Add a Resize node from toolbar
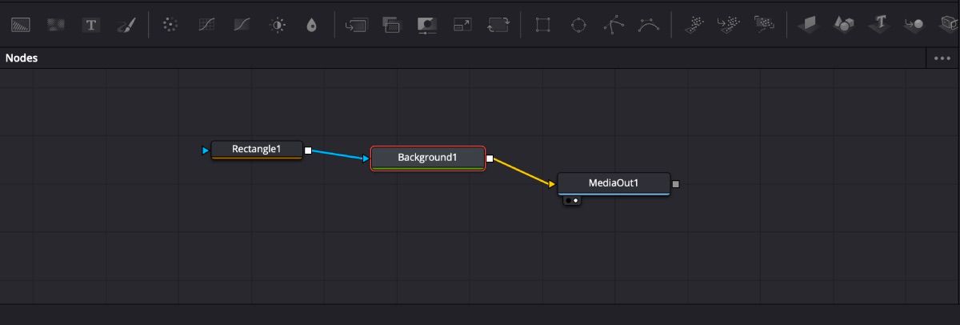The image size is (960, 325). pos(462,25)
